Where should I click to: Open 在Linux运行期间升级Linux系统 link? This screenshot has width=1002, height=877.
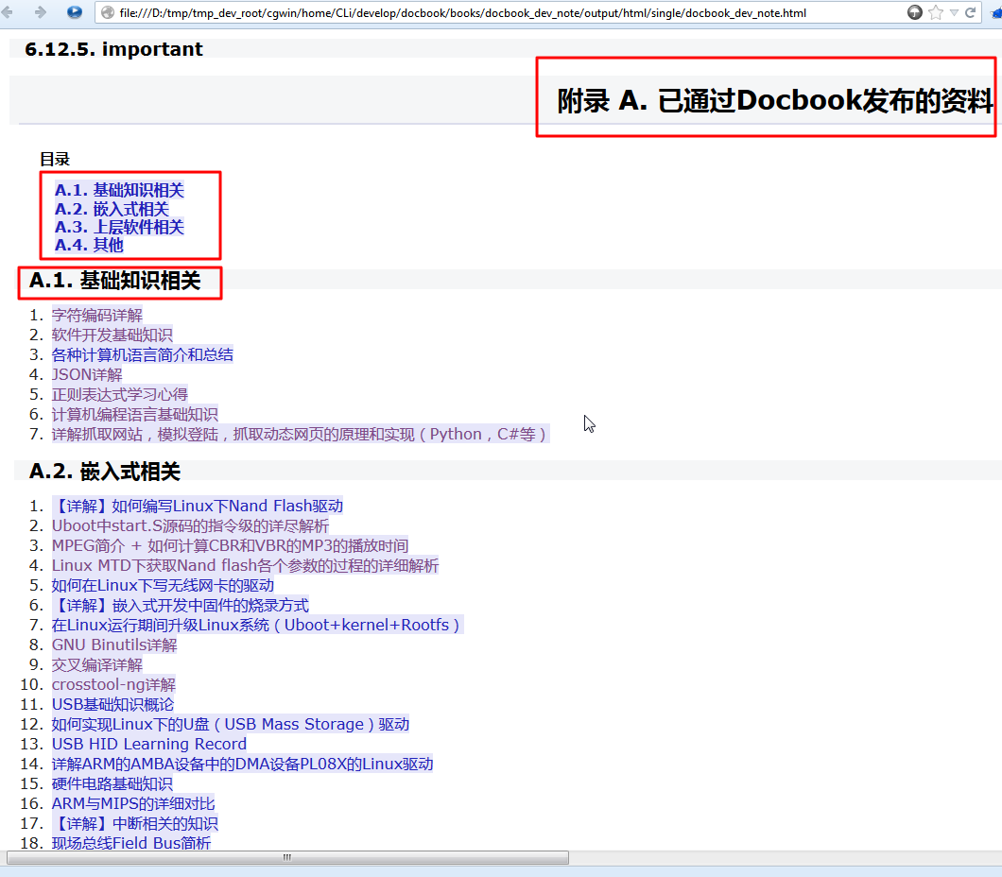coord(257,625)
